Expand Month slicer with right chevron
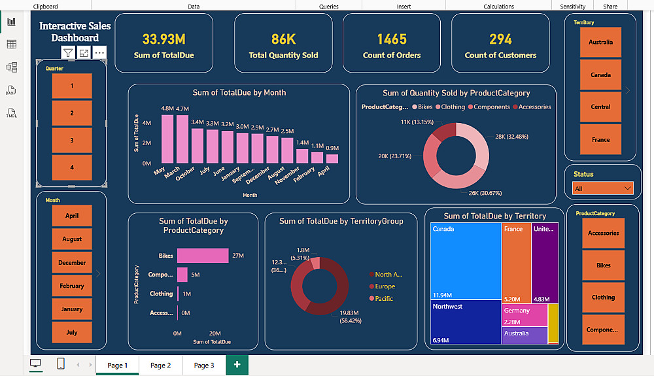654x376 pixels. pyautogui.click(x=98, y=274)
